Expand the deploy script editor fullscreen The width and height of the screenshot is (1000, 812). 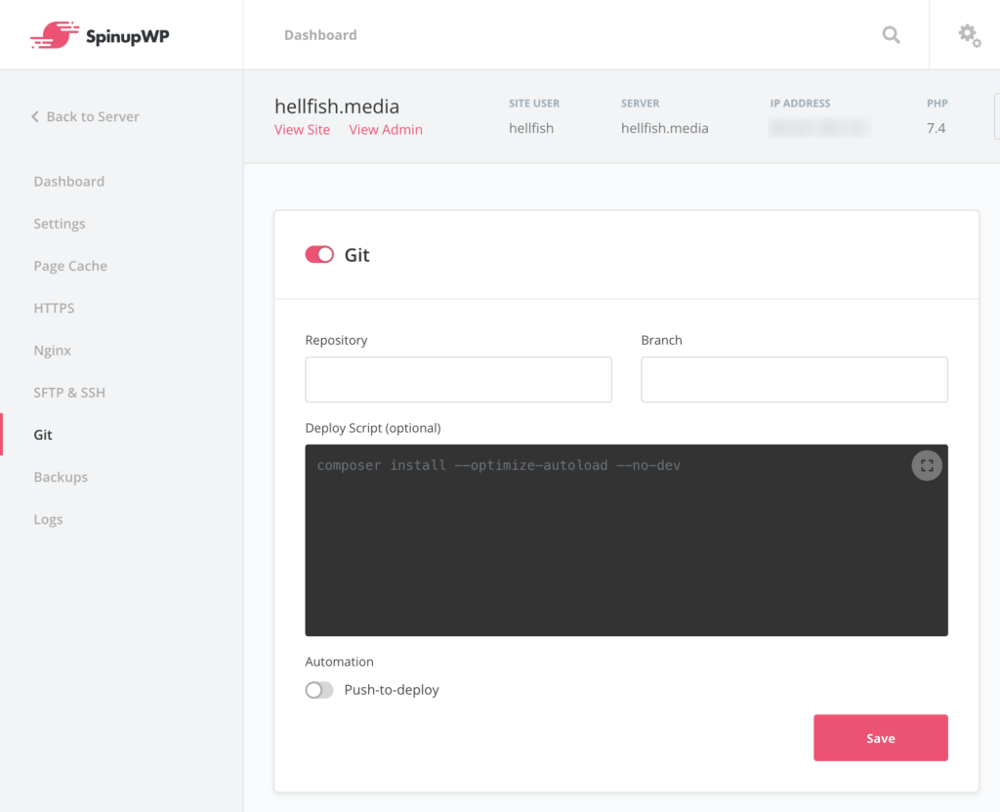(926, 465)
